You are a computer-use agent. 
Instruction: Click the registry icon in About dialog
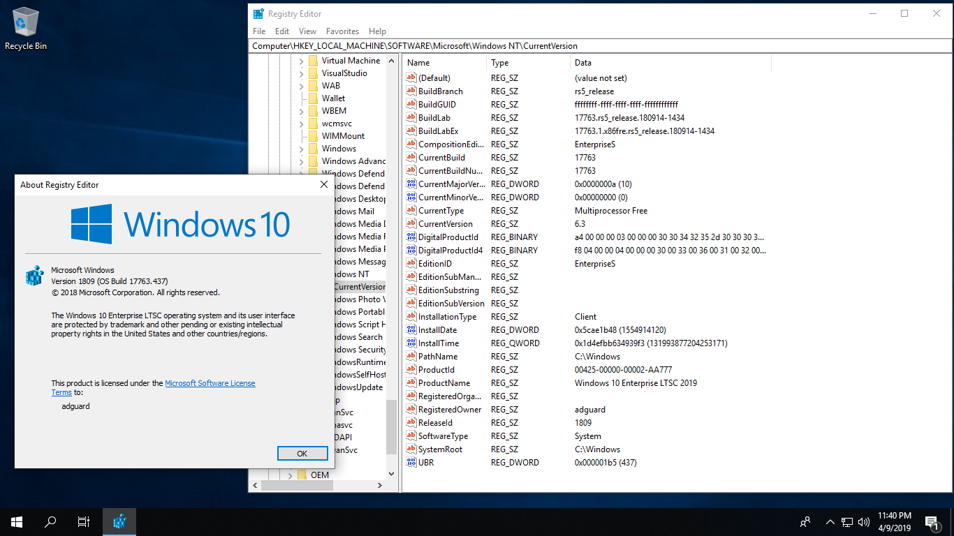point(34,275)
